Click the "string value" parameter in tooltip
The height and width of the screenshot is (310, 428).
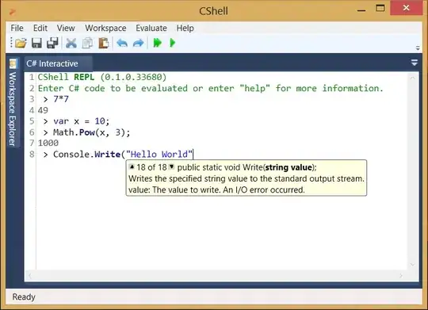(x=289, y=167)
